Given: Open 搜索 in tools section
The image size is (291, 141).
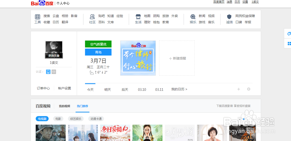Looking at the screenshot, I should tap(47, 16).
